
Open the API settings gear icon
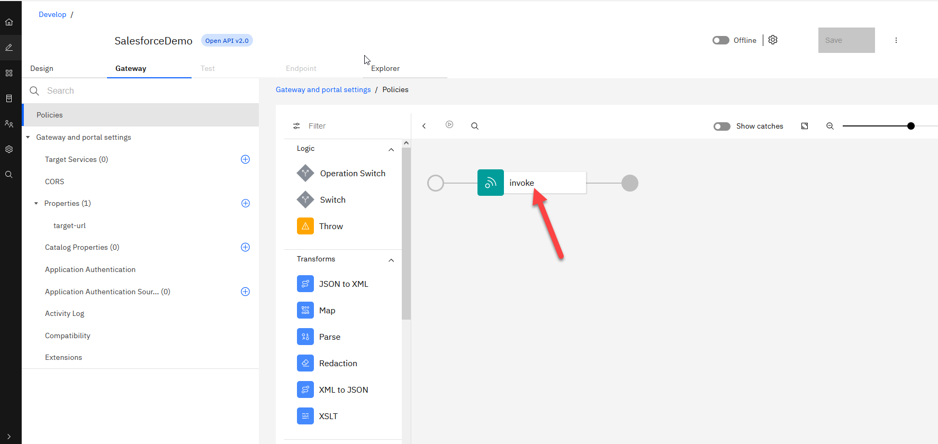[773, 40]
